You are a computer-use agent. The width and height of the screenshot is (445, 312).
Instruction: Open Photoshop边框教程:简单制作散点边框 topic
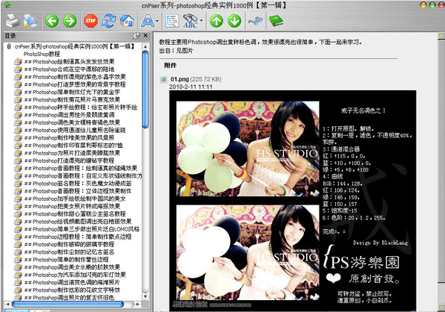(78, 237)
